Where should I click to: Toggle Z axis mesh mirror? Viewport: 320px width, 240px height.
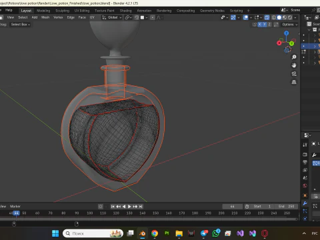269,25
